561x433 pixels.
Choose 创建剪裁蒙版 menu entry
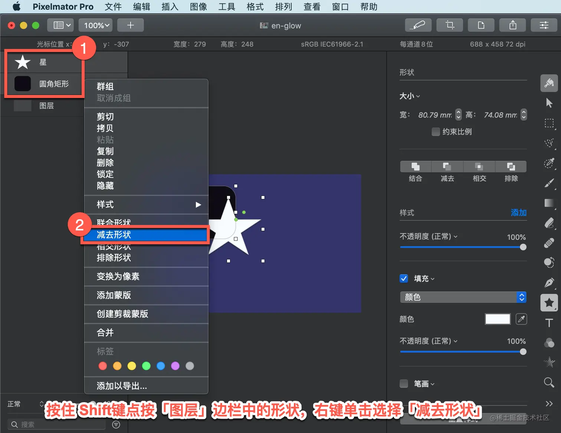click(146, 314)
